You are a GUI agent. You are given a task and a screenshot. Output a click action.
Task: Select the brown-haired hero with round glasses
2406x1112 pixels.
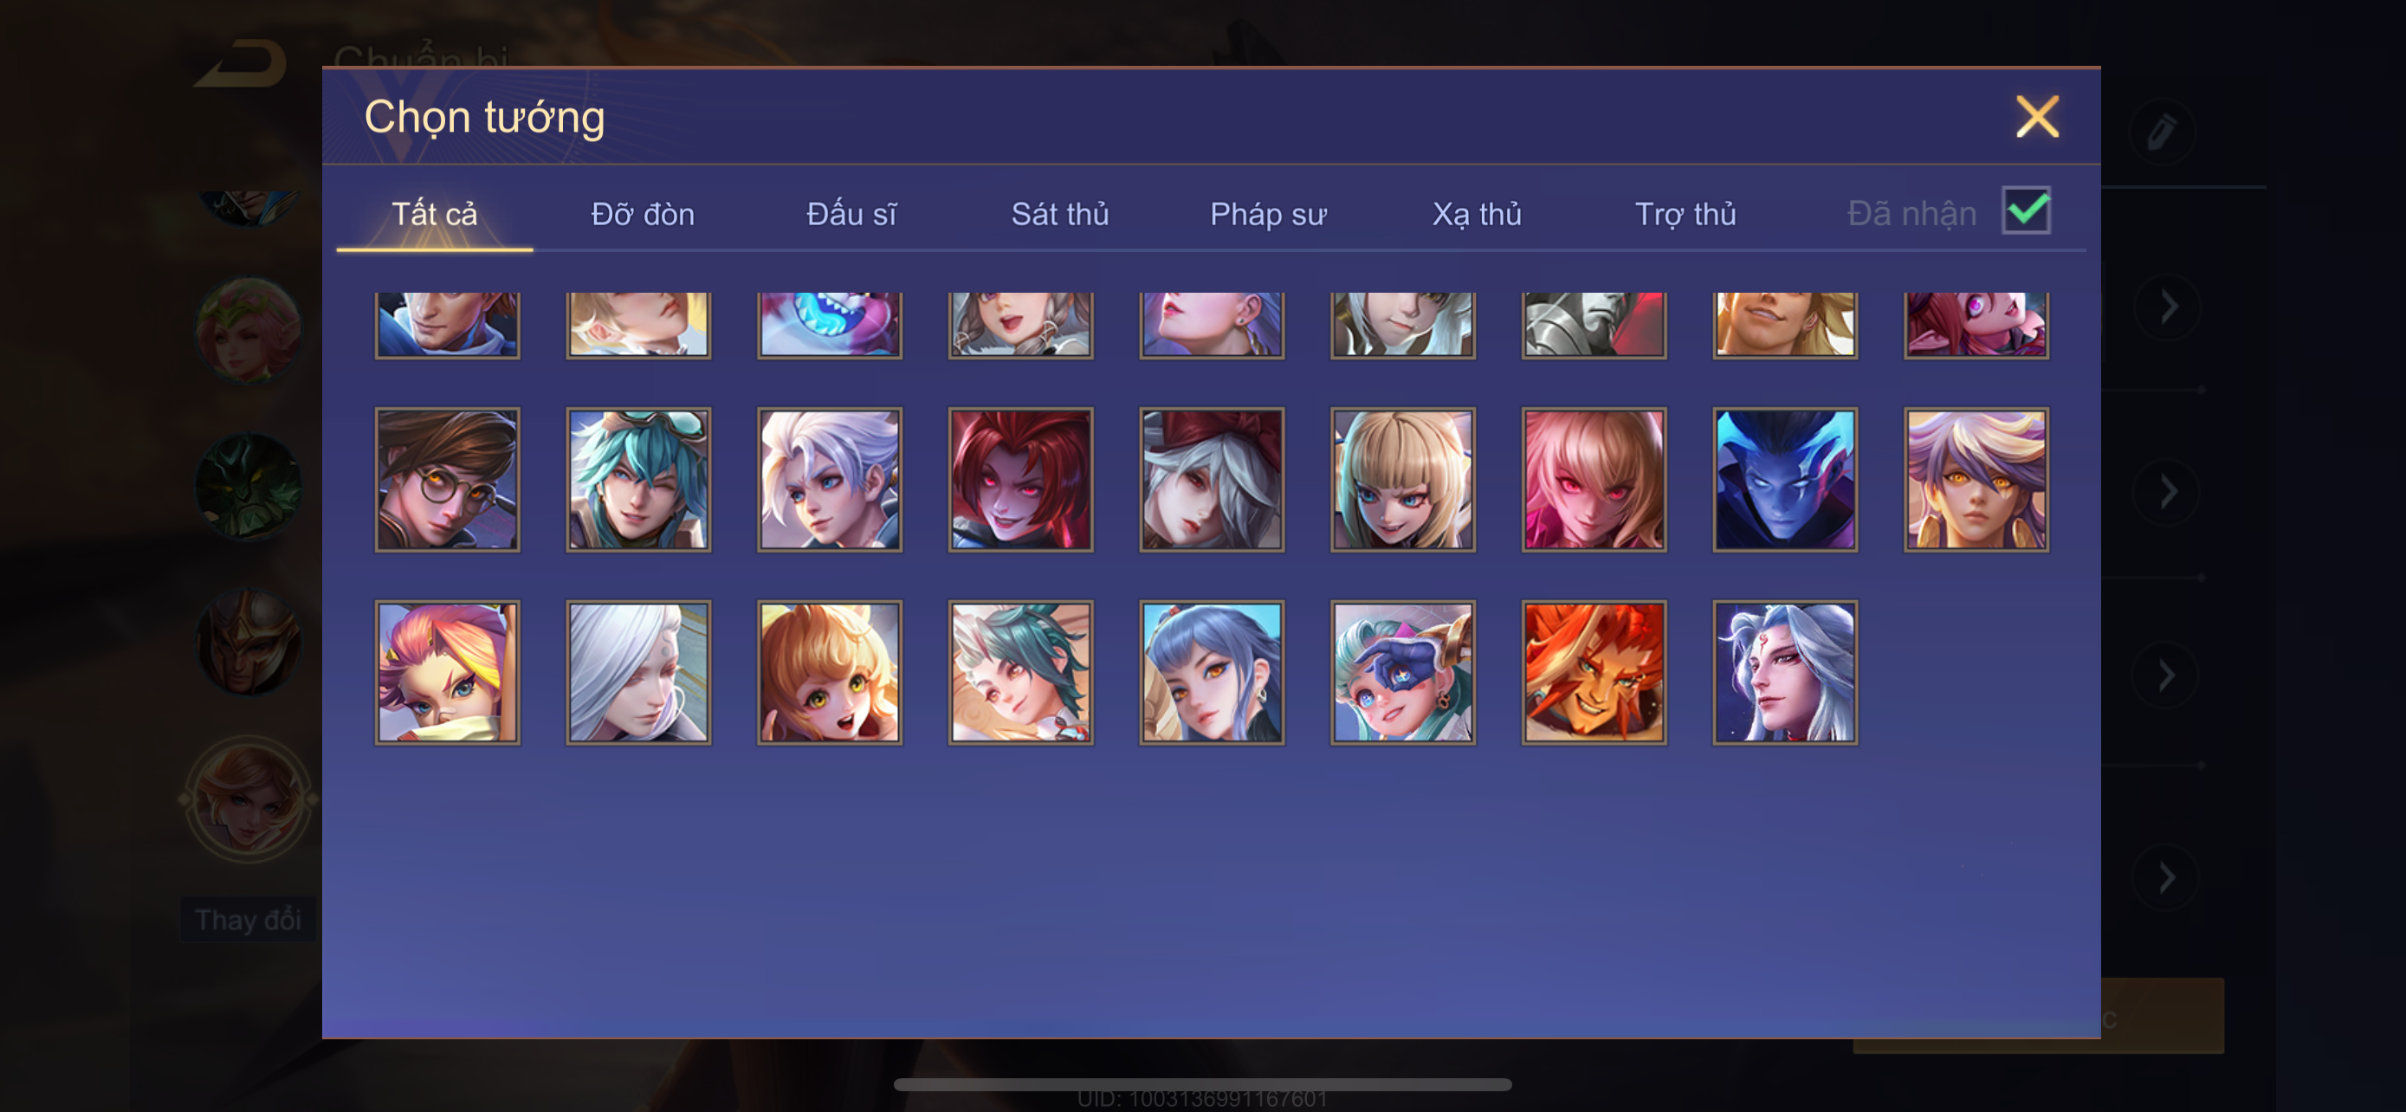point(448,480)
